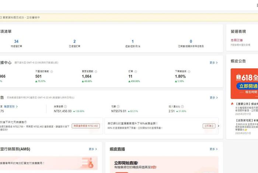Select the 11 orders value

tap(130, 76)
